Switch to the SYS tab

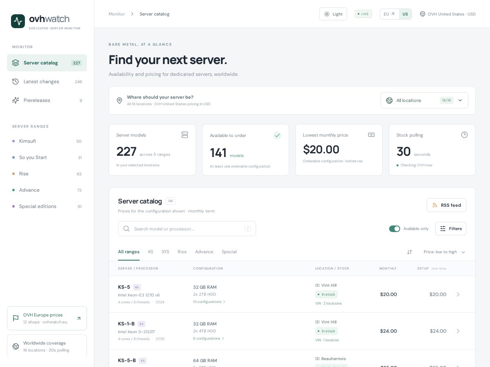[x=165, y=252]
